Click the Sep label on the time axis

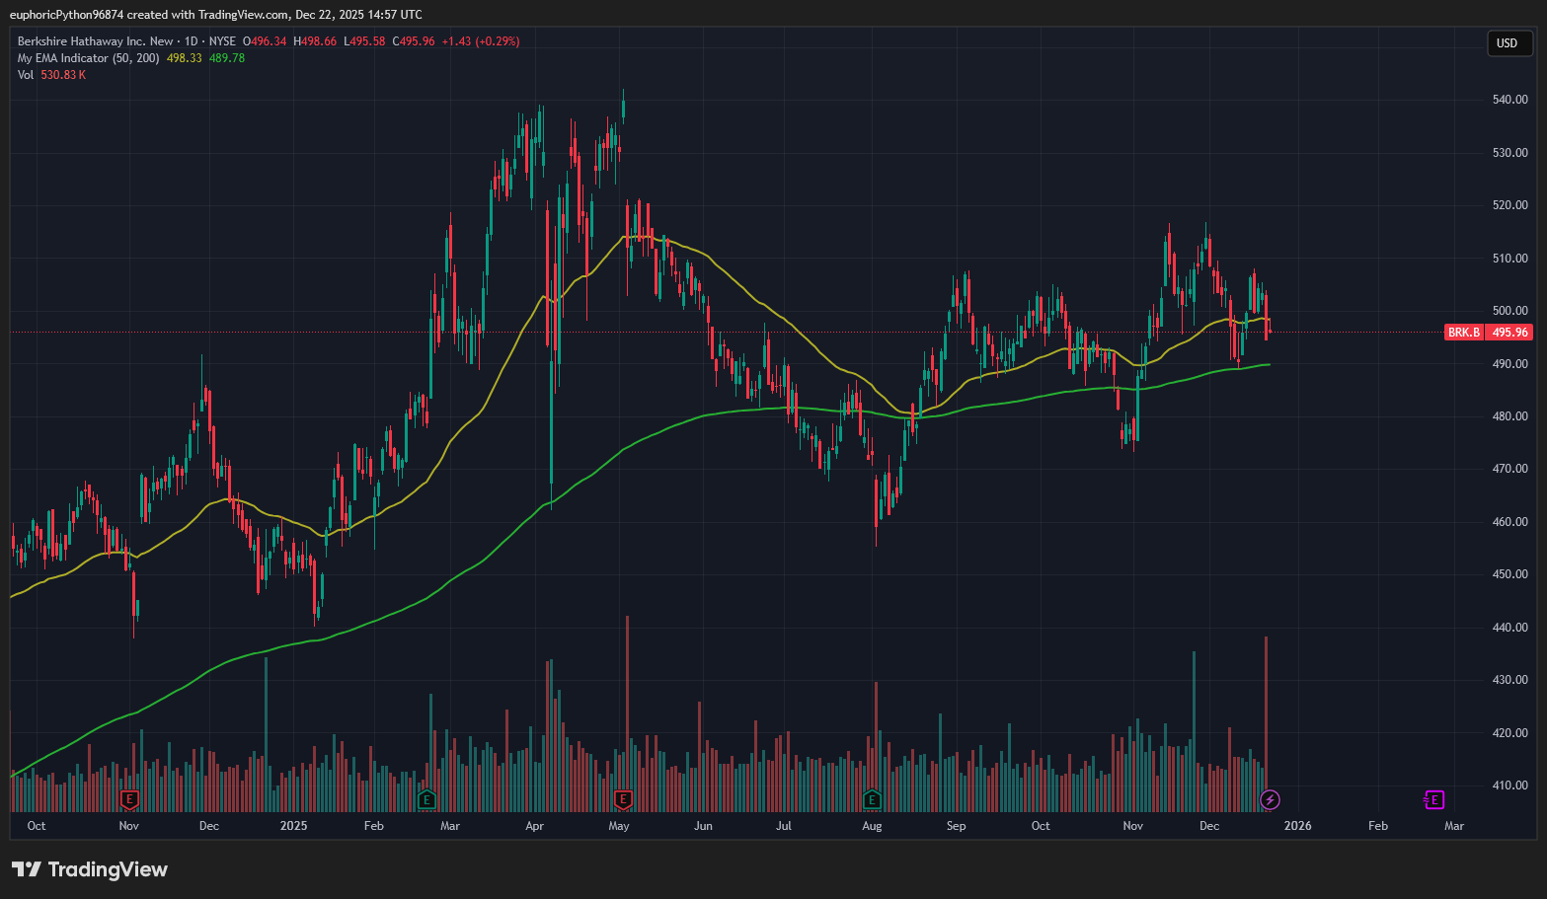pyautogui.click(x=956, y=826)
